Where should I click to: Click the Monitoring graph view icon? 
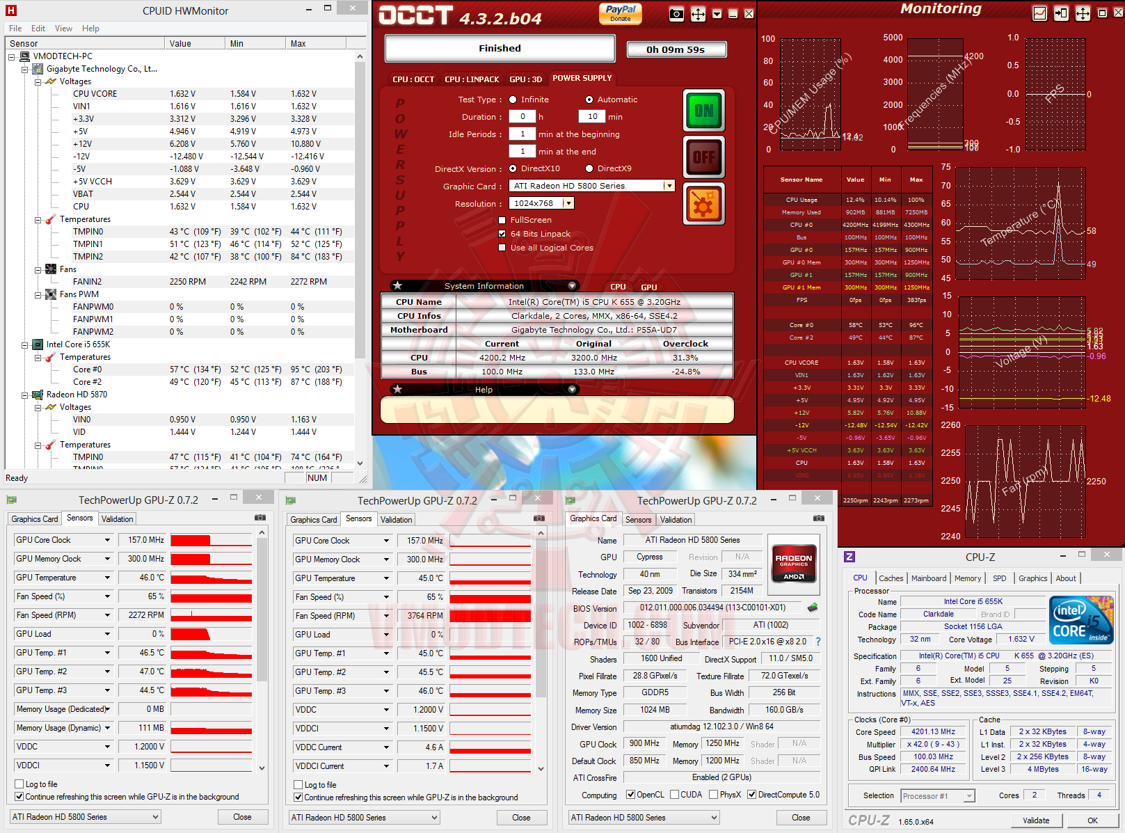coord(1039,13)
